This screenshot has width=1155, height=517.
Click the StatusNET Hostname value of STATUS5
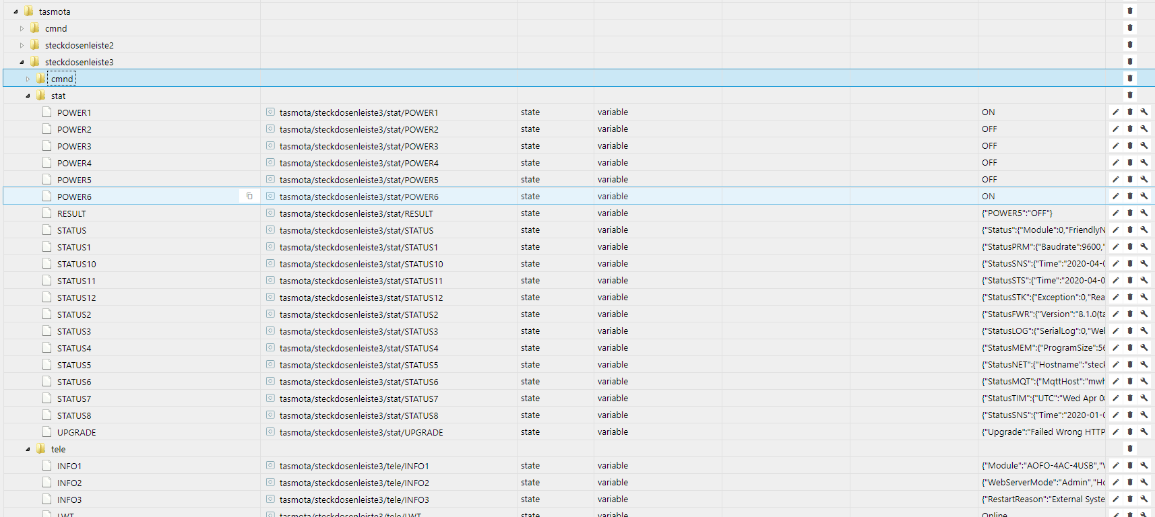coord(1044,365)
